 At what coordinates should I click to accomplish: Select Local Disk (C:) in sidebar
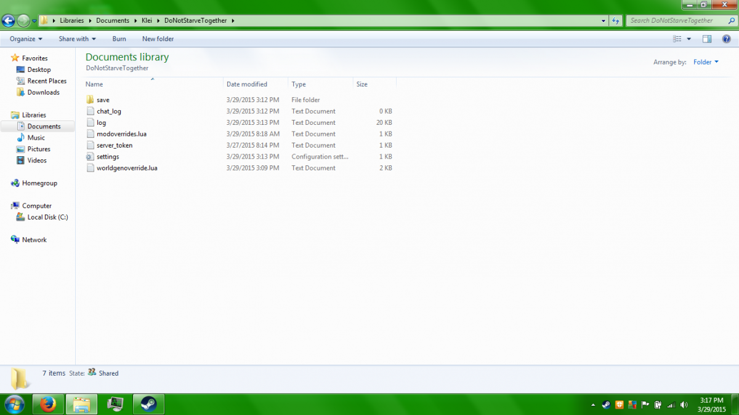(x=47, y=217)
